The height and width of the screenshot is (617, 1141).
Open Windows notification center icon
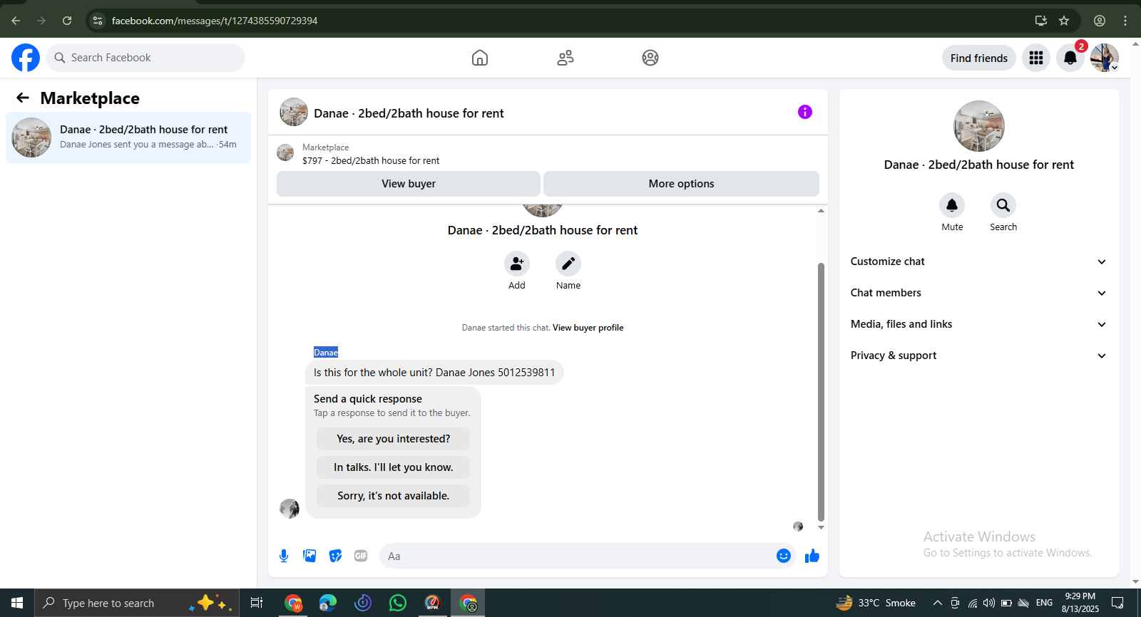[x=1117, y=603]
